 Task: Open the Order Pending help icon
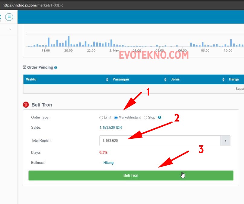tap(56, 68)
